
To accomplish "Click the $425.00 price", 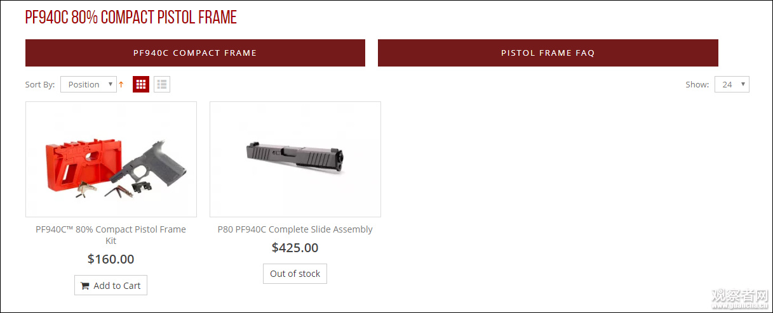I will tap(295, 248).
